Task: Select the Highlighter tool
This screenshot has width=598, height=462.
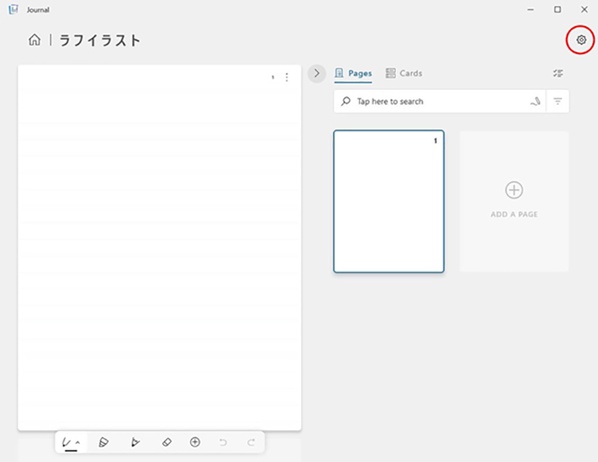Action: pyautogui.click(x=104, y=442)
